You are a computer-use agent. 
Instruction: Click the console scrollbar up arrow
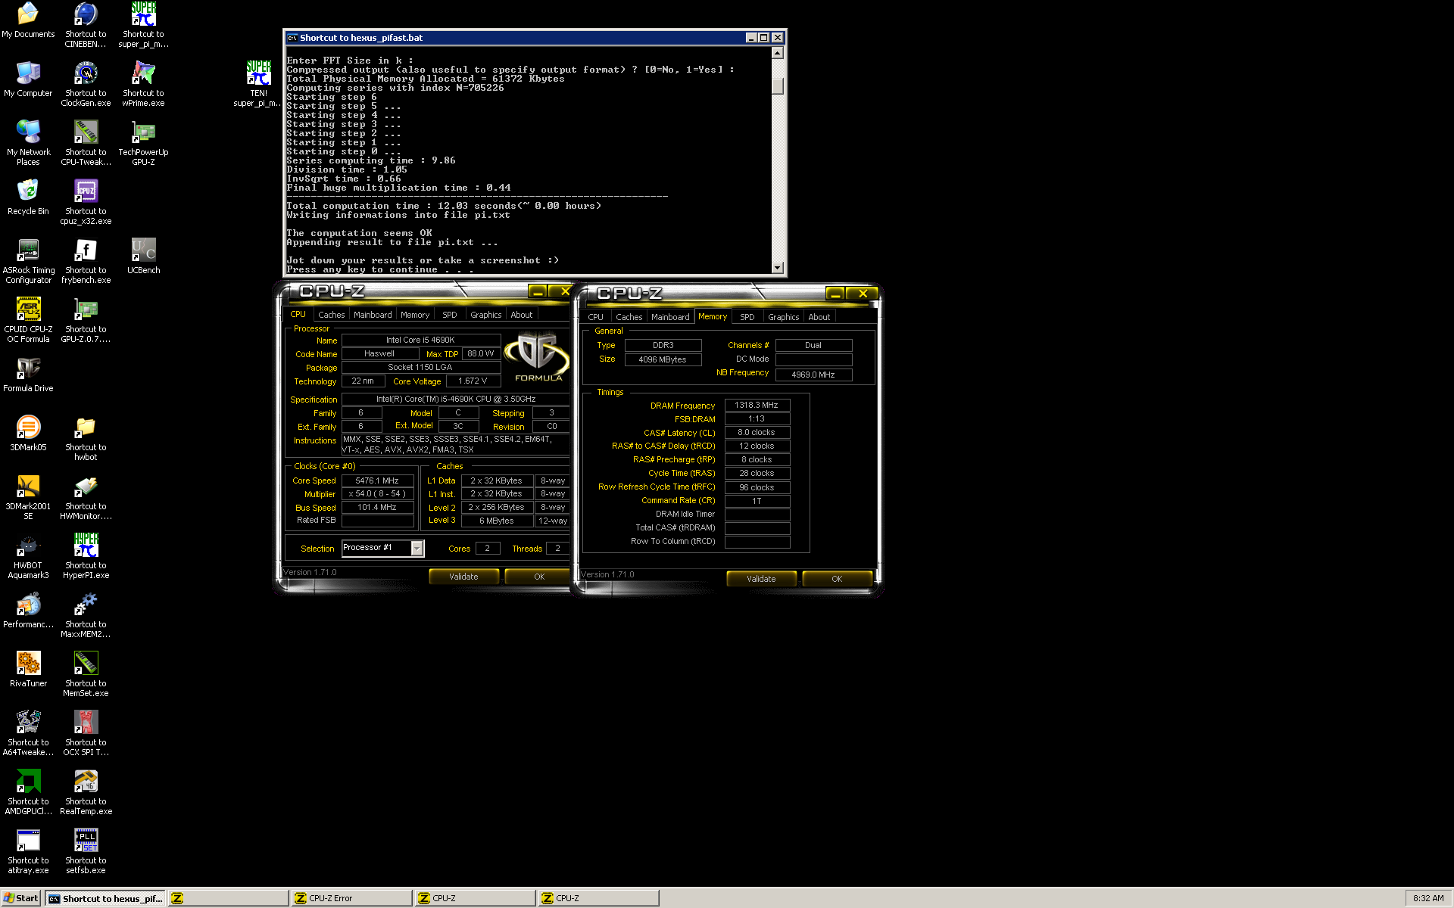tap(777, 53)
